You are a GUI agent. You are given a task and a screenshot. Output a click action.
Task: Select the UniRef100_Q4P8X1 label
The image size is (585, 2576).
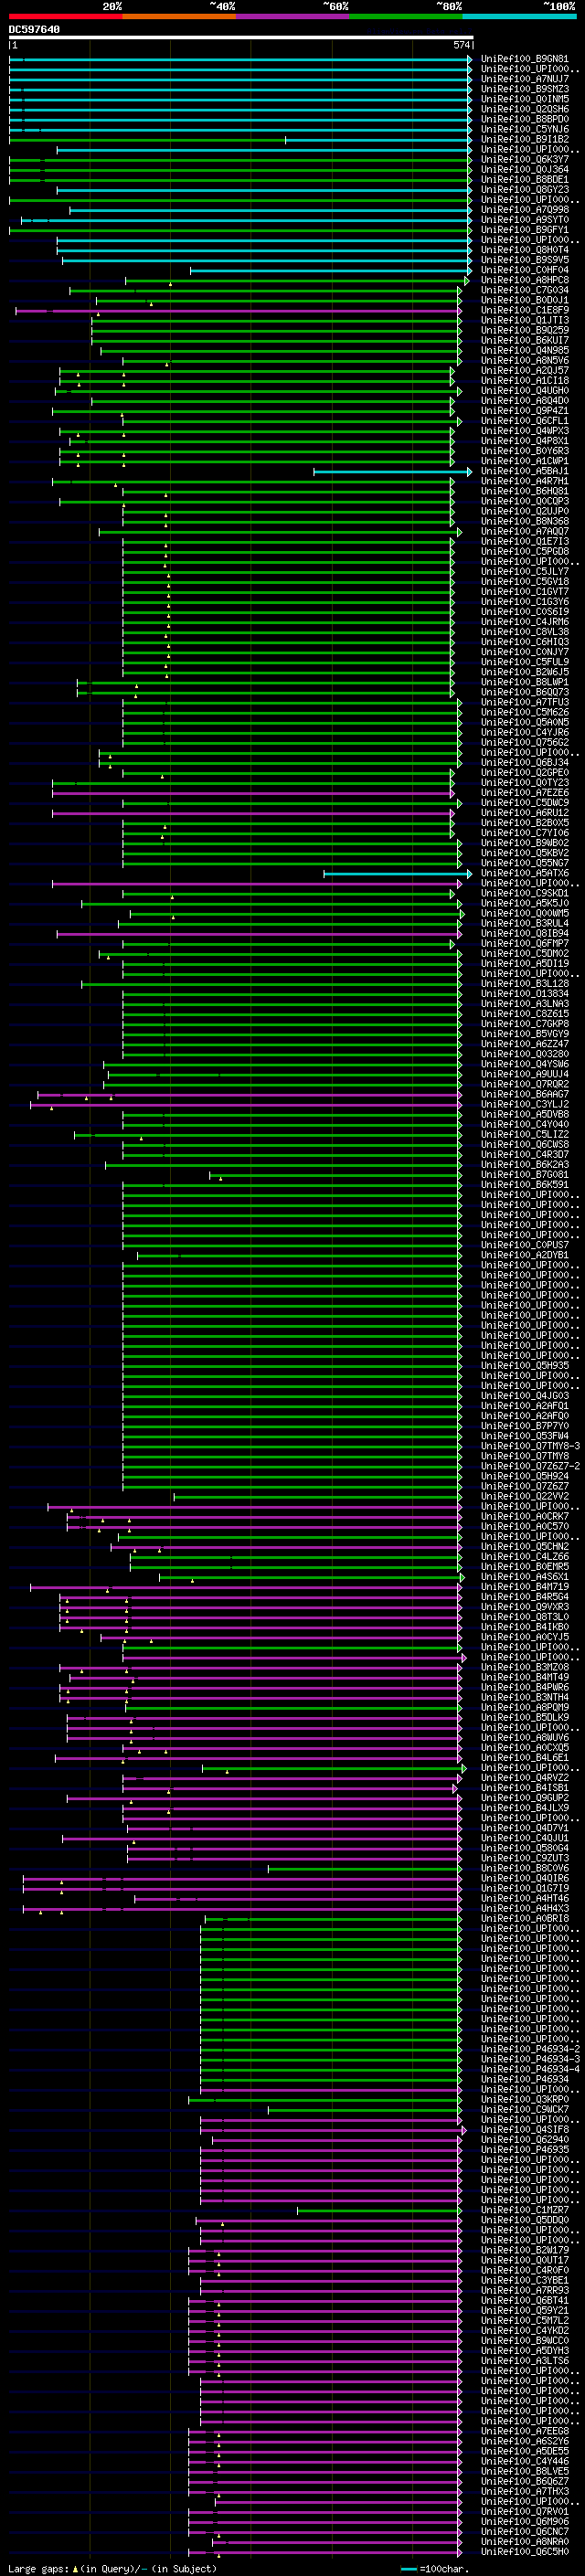click(525, 441)
